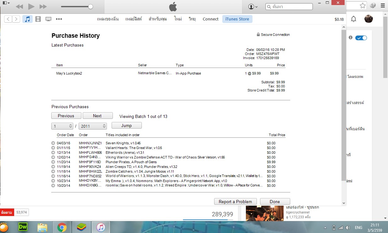
Task: Click the Fast Forward button
Action: coord(43,6)
